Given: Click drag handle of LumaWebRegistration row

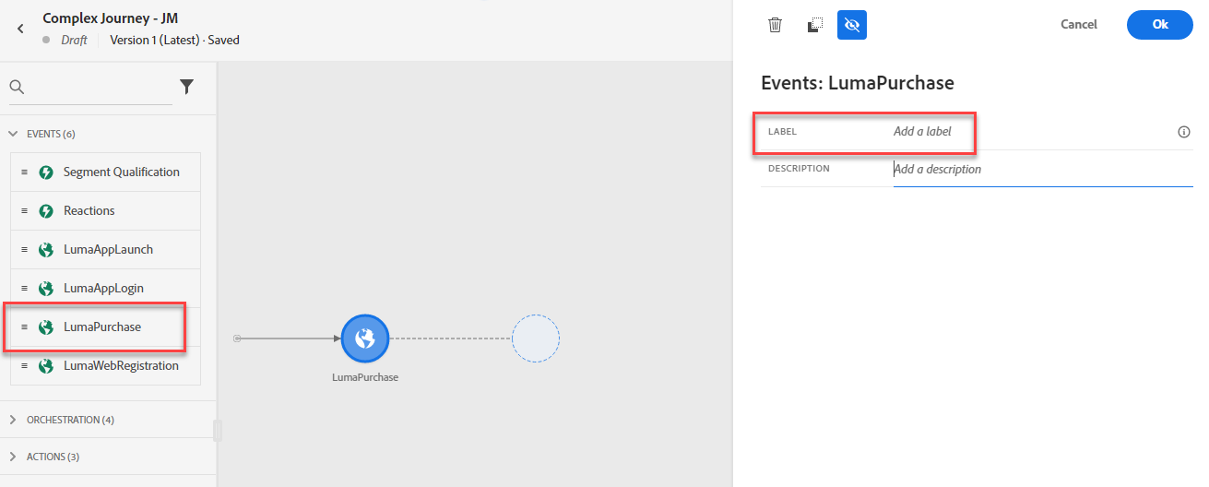Looking at the screenshot, I should point(24,366).
